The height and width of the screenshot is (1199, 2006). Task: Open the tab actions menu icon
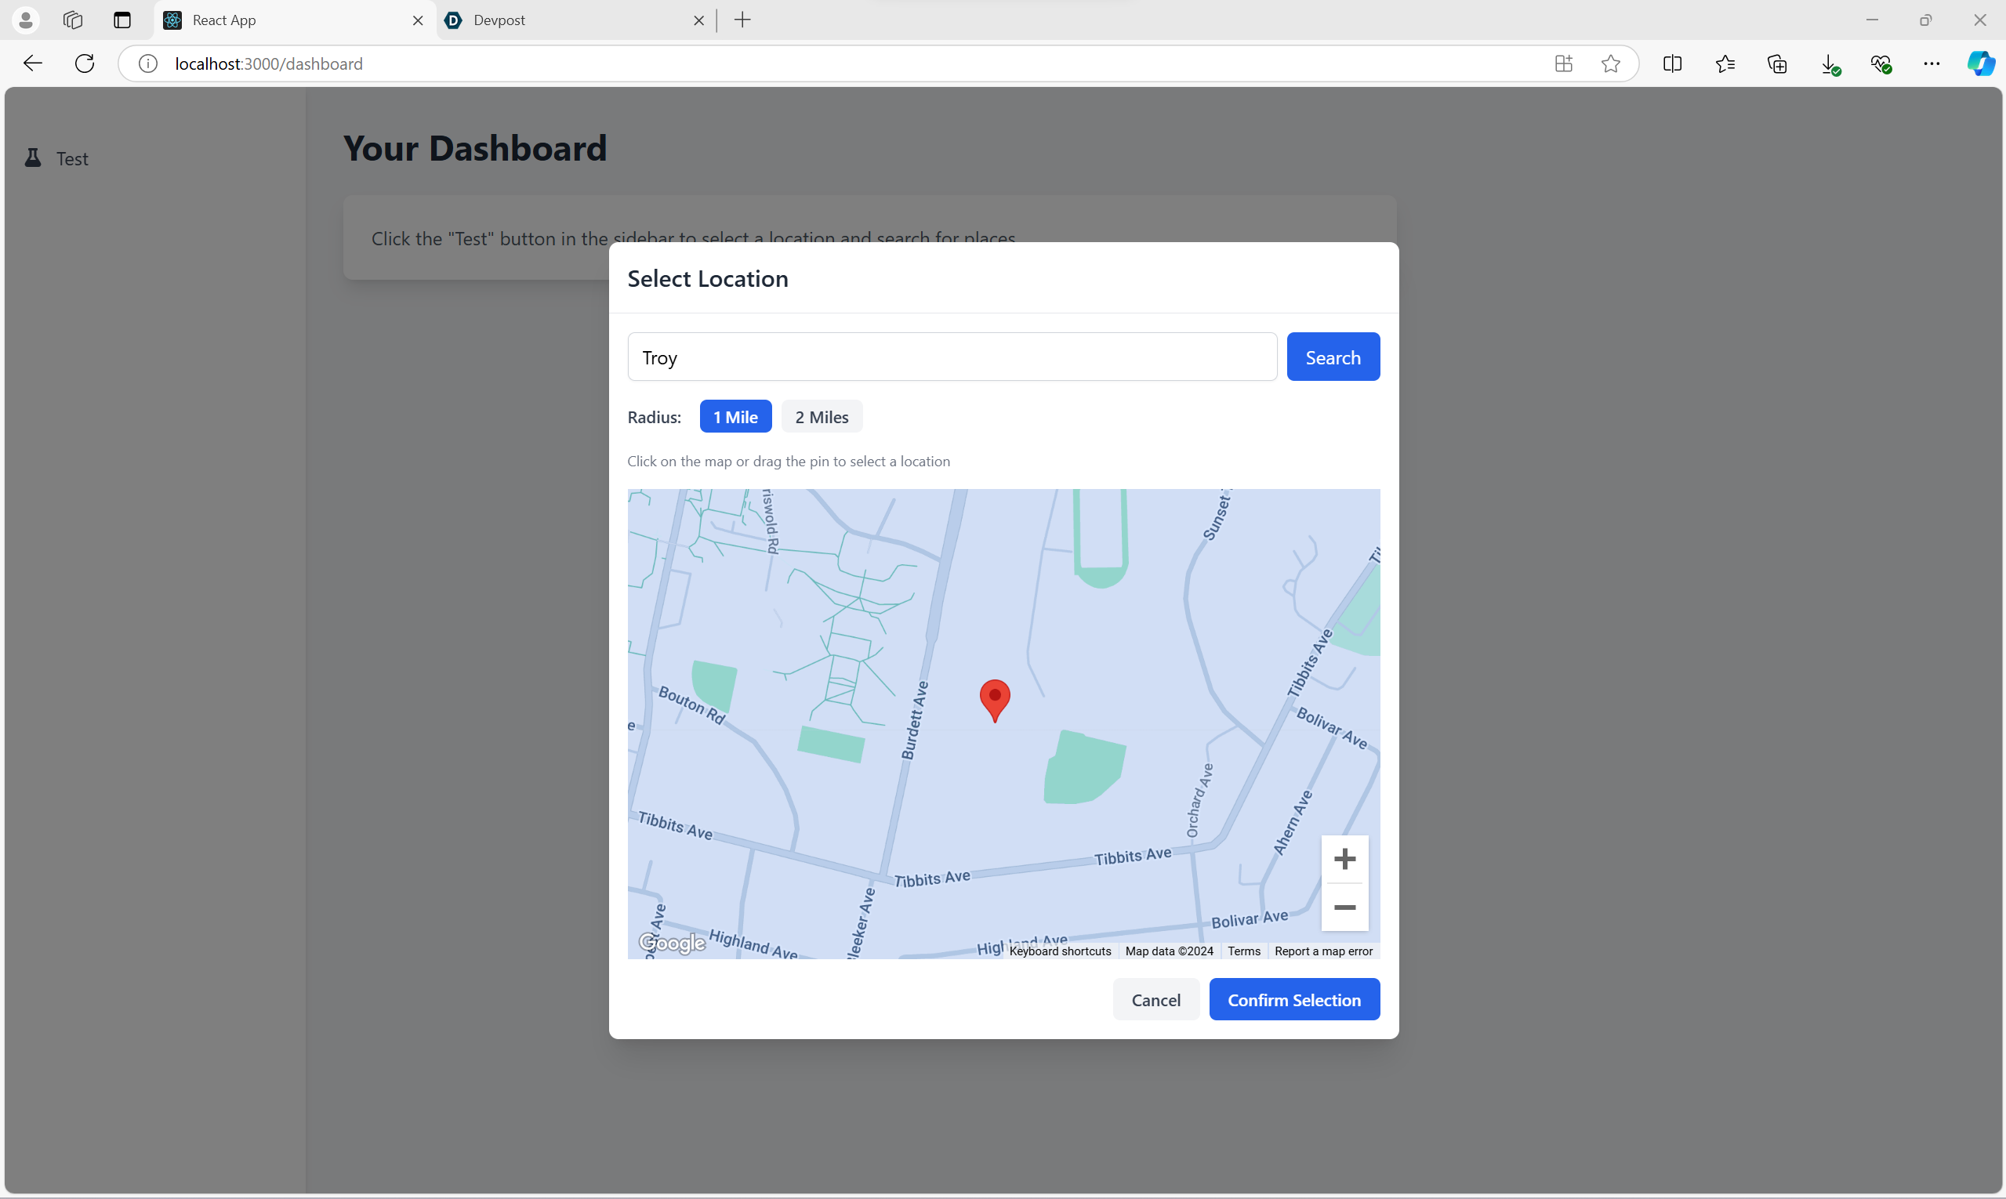click(122, 20)
